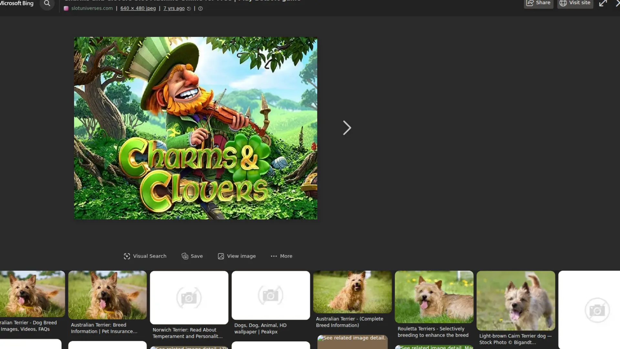
Task: Close the image detail view
Action: pyautogui.click(x=618, y=3)
